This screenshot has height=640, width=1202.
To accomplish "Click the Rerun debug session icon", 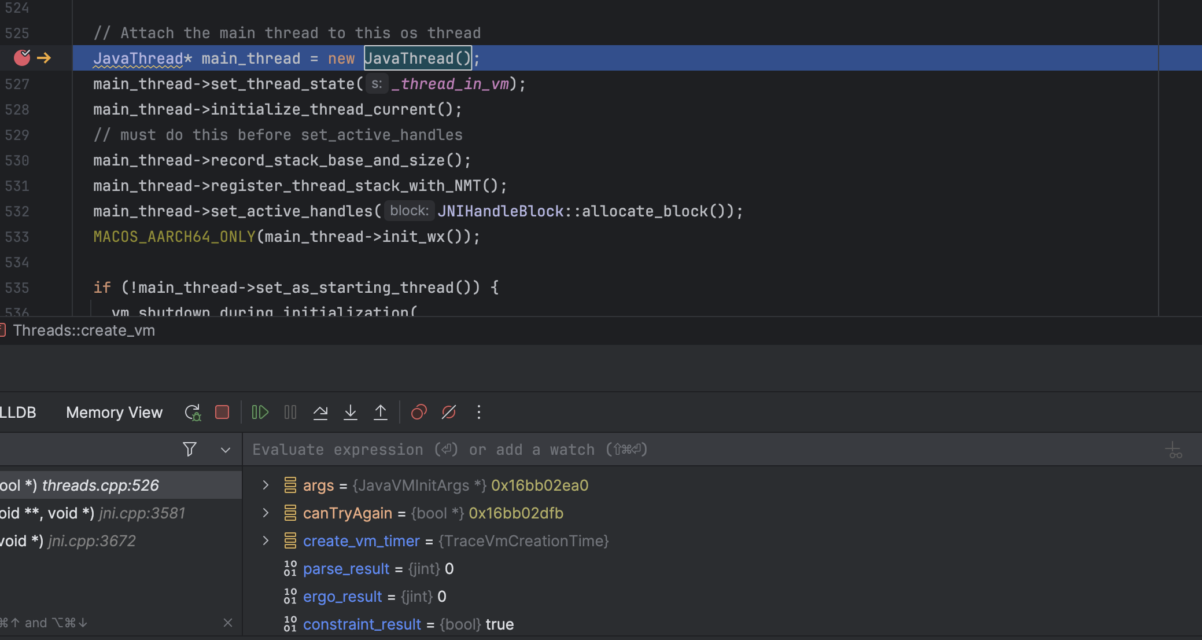I will click(x=192, y=413).
